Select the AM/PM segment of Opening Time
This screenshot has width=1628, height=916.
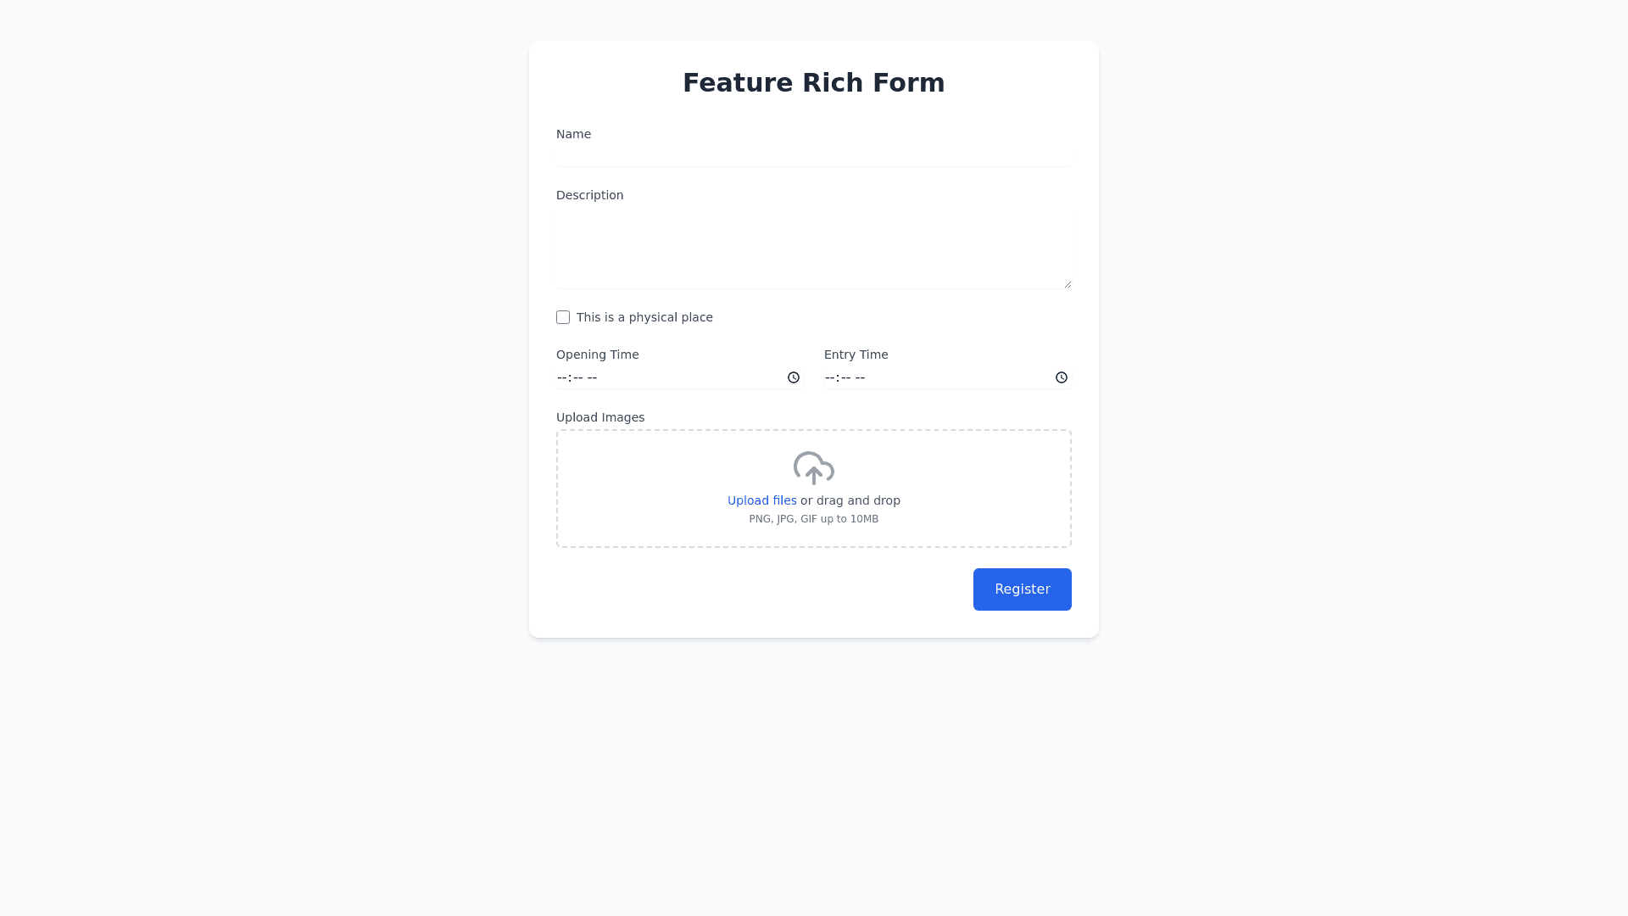[x=592, y=377]
